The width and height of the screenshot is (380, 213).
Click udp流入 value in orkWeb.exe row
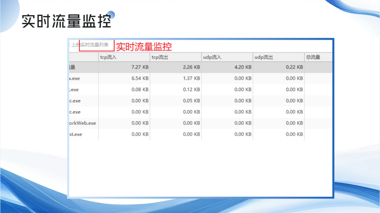click(x=243, y=123)
